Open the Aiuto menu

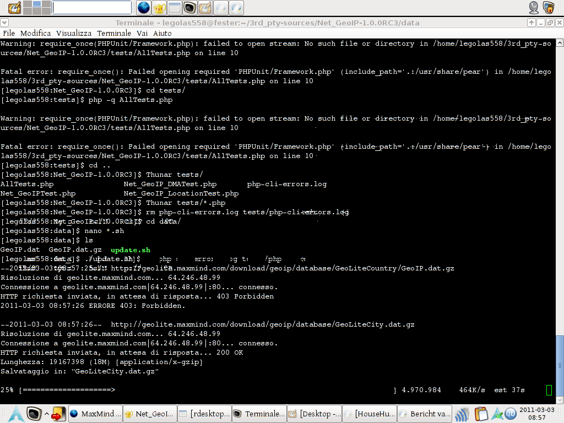coord(162,33)
